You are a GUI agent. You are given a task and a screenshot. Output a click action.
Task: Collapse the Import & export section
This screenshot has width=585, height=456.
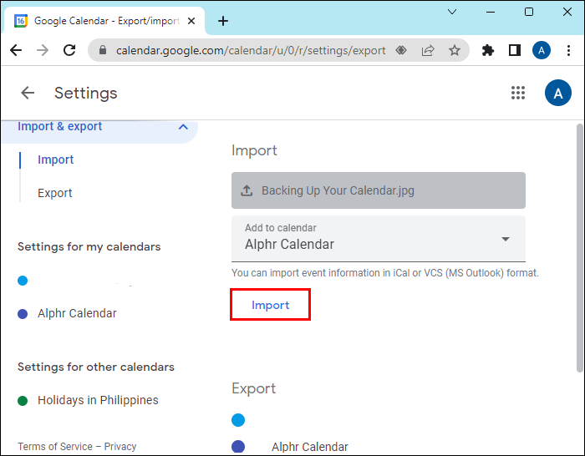pyautogui.click(x=183, y=127)
